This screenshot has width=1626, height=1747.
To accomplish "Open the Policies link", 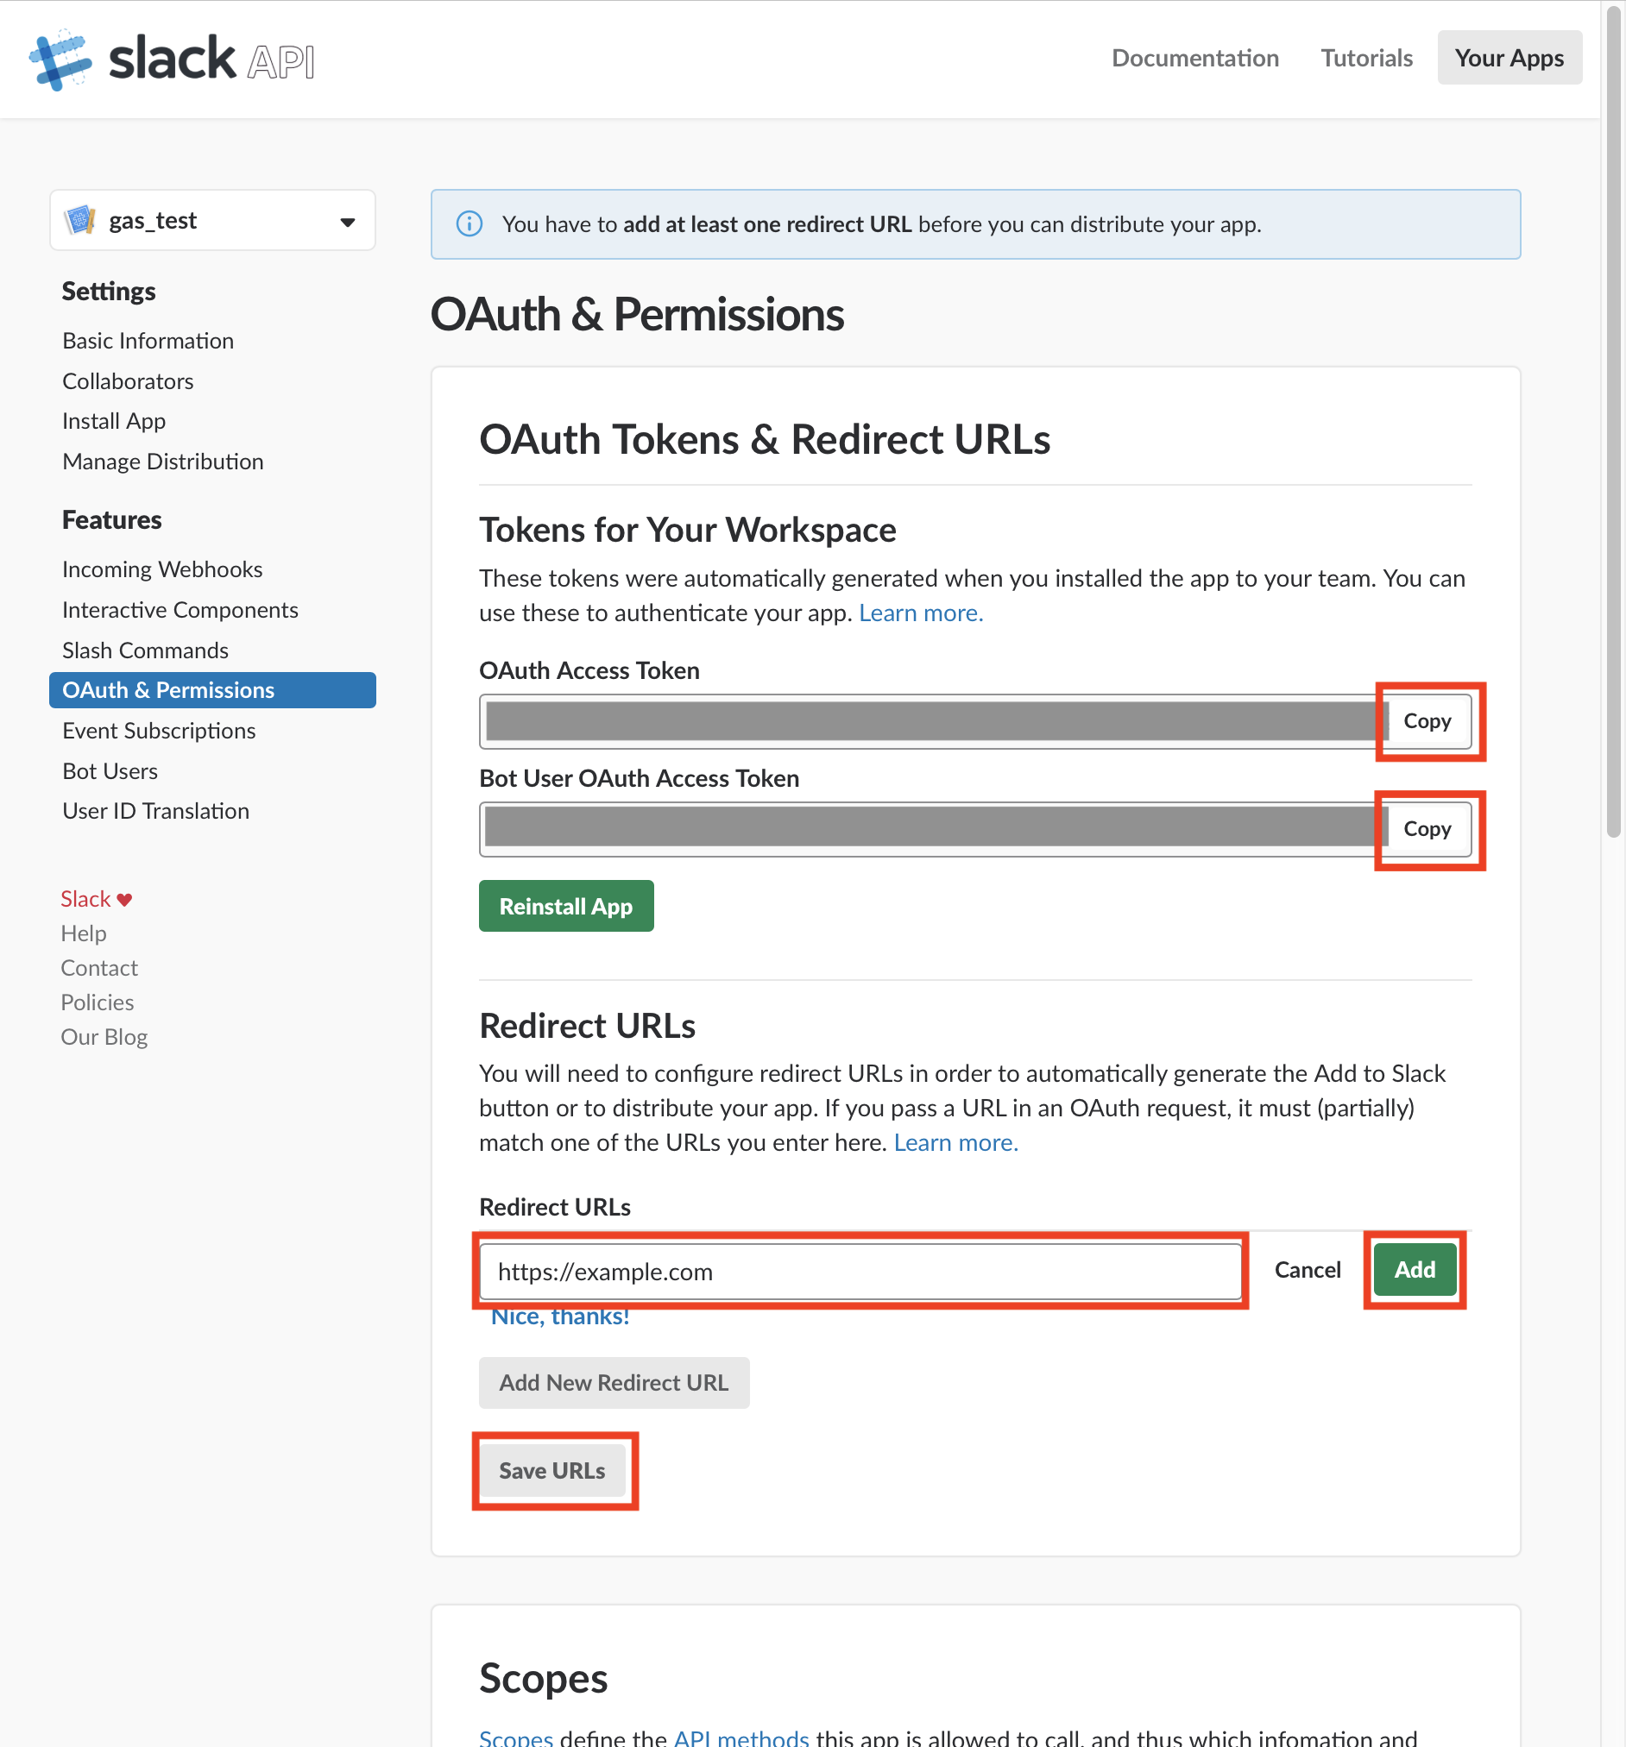I will click(x=97, y=1002).
